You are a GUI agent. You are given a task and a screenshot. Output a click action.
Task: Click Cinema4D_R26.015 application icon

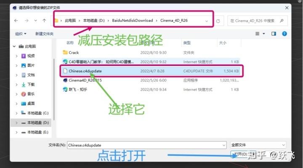click(x=65, y=80)
